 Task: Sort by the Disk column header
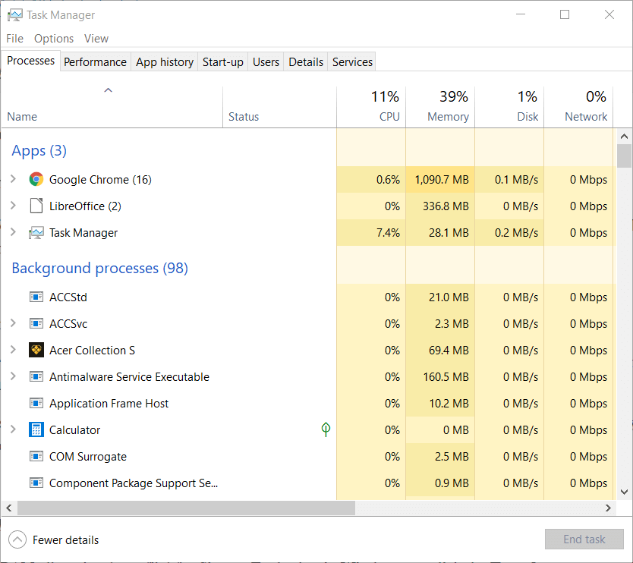(x=509, y=107)
